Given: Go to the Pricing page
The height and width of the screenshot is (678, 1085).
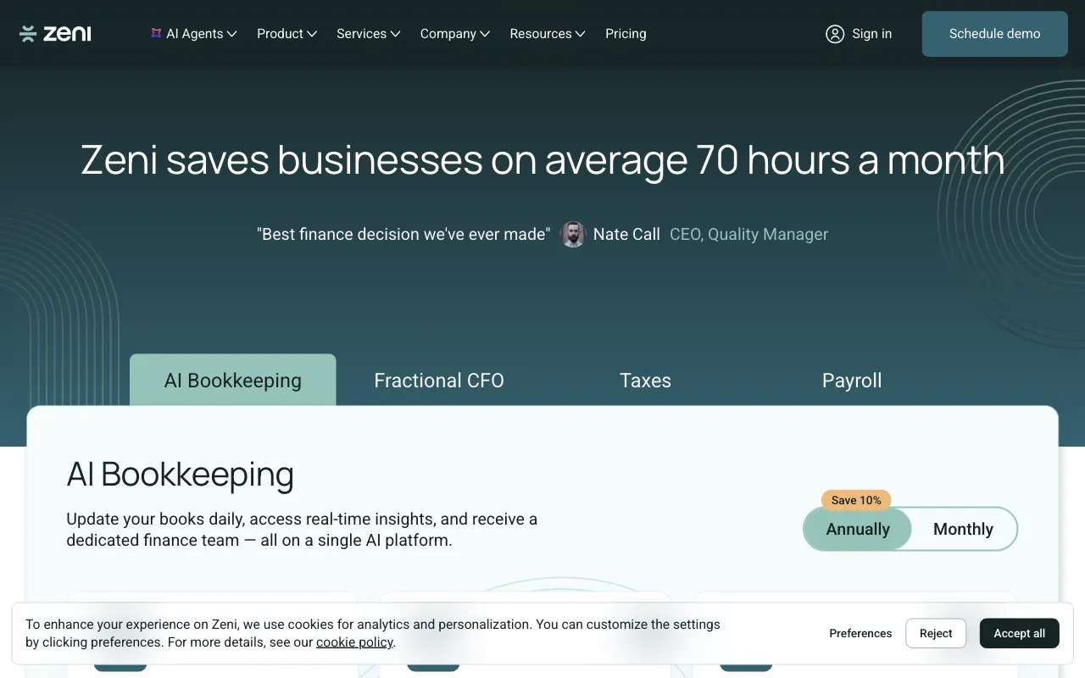Looking at the screenshot, I should point(626,34).
